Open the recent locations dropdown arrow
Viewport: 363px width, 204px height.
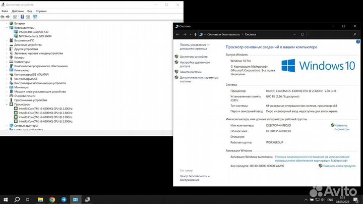coord(190,34)
